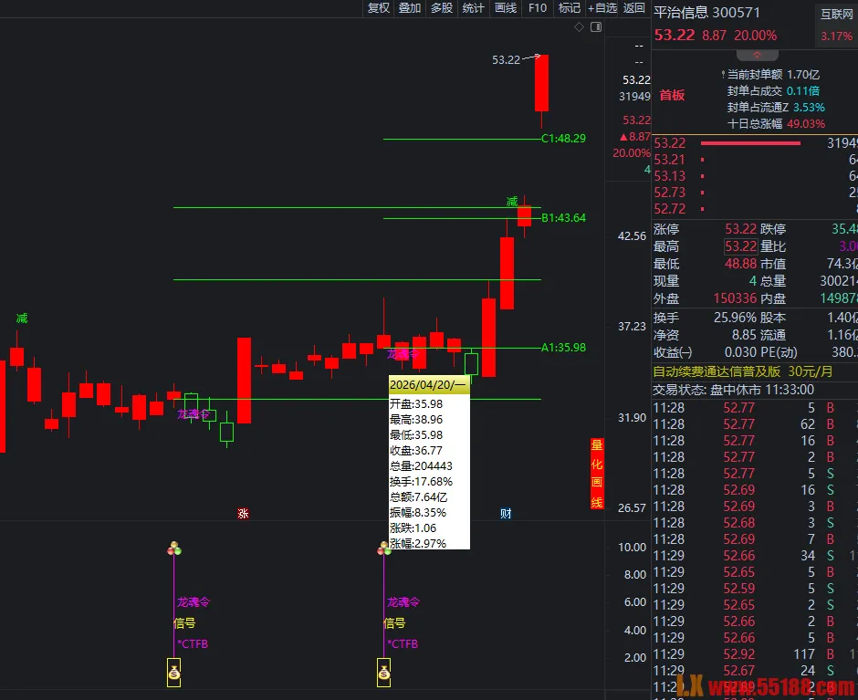The image size is (858, 700).
Task: Select the C1:48.29 line label
Action: tap(563, 139)
